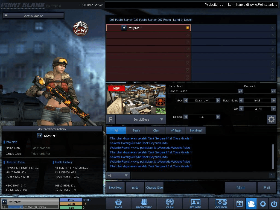Click the host crown icon beside Rafly1st~

pos(188,28)
